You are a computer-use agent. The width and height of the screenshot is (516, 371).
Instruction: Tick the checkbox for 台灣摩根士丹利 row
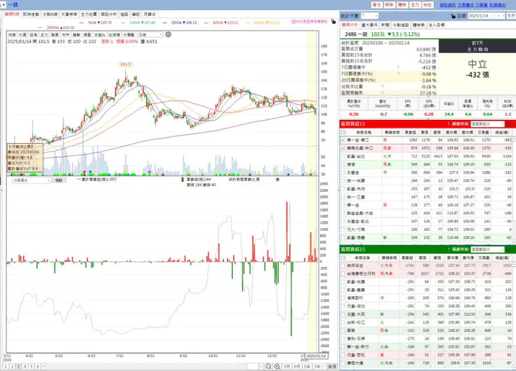343,273
